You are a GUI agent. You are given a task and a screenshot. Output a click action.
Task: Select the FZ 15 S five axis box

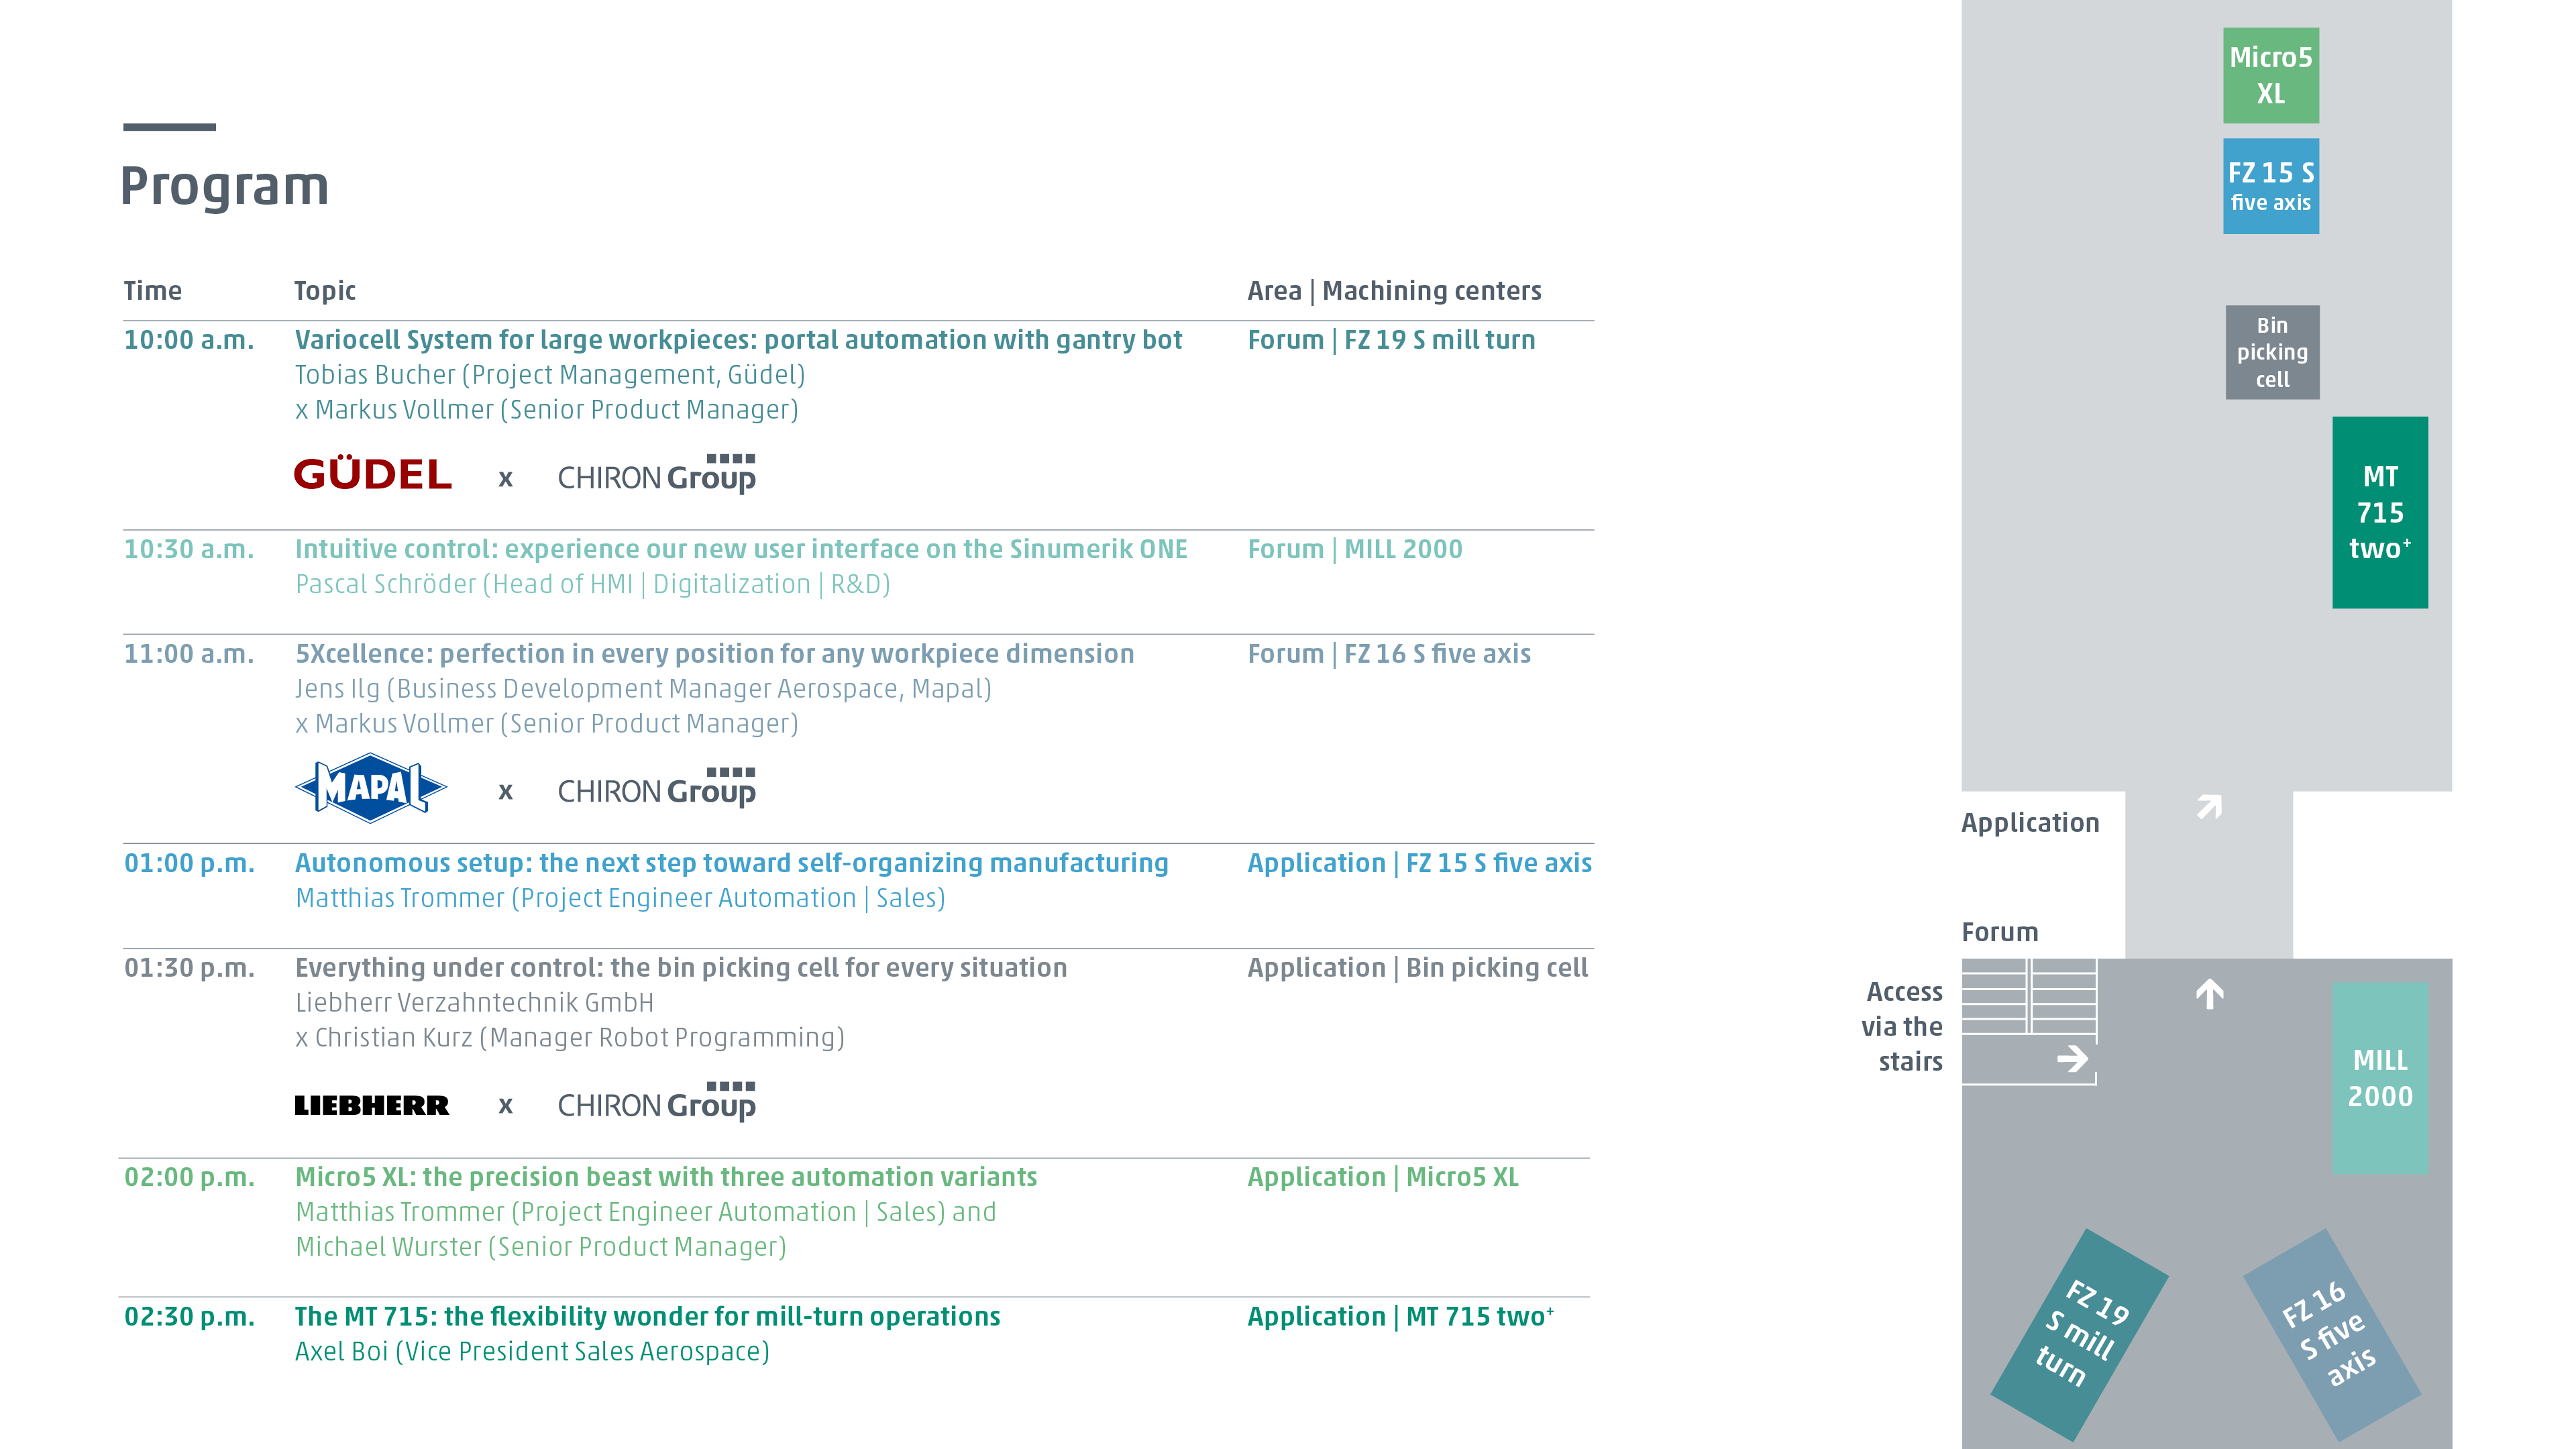click(x=2270, y=186)
